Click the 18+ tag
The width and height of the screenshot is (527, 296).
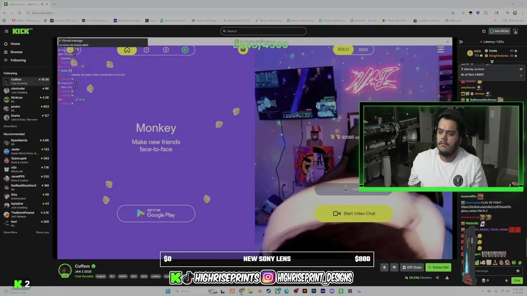(112, 276)
